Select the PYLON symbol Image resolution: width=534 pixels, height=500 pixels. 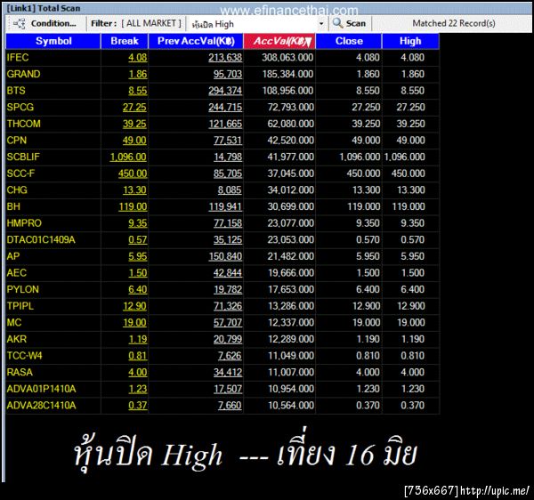tap(23, 289)
